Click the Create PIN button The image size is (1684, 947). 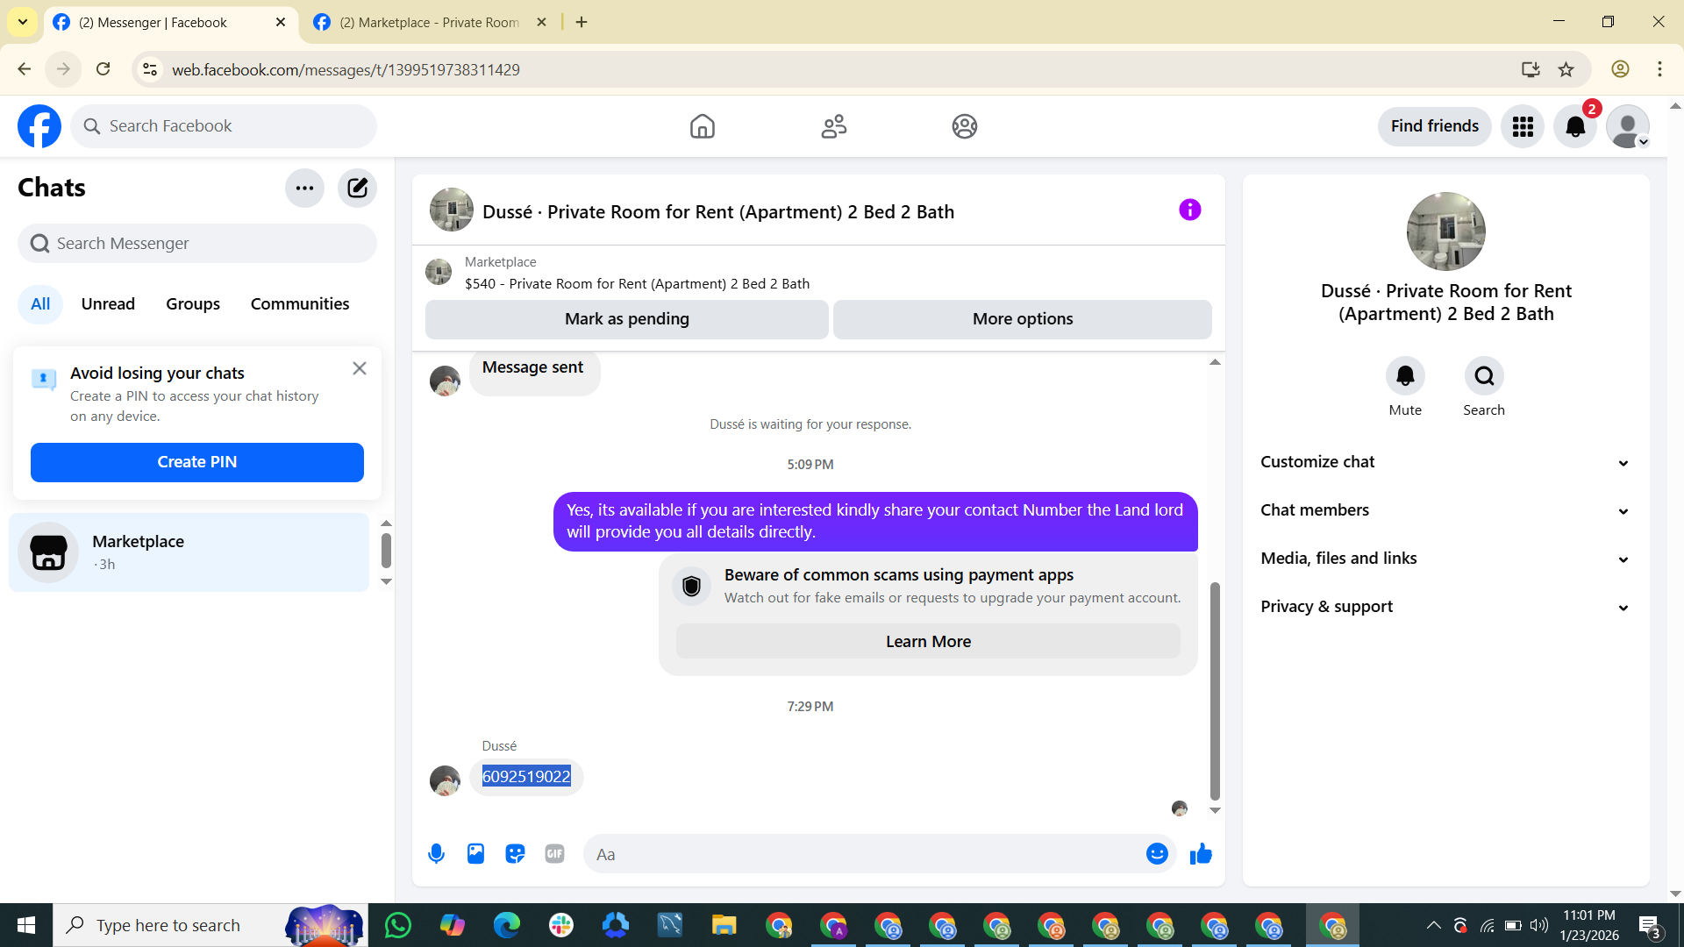[x=197, y=462]
